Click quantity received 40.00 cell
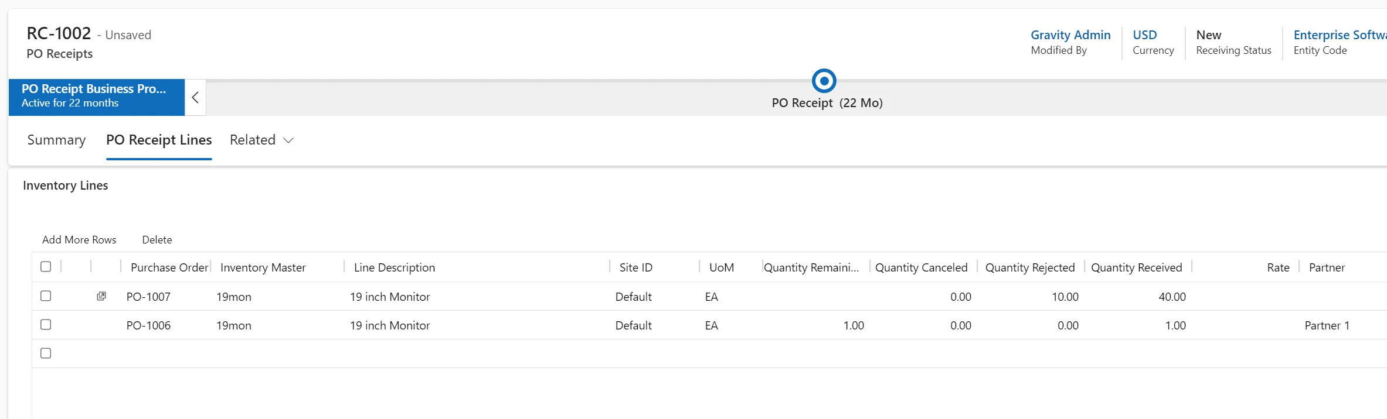This screenshot has height=419, width=1387. (x=1172, y=297)
